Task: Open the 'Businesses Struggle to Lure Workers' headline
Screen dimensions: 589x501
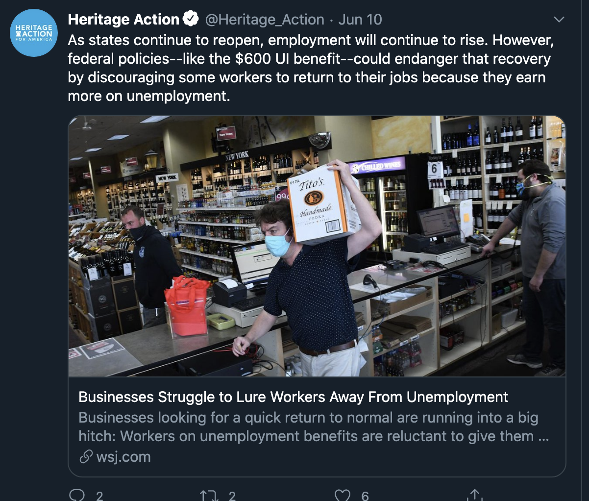Action: click(x=293, y=397)
